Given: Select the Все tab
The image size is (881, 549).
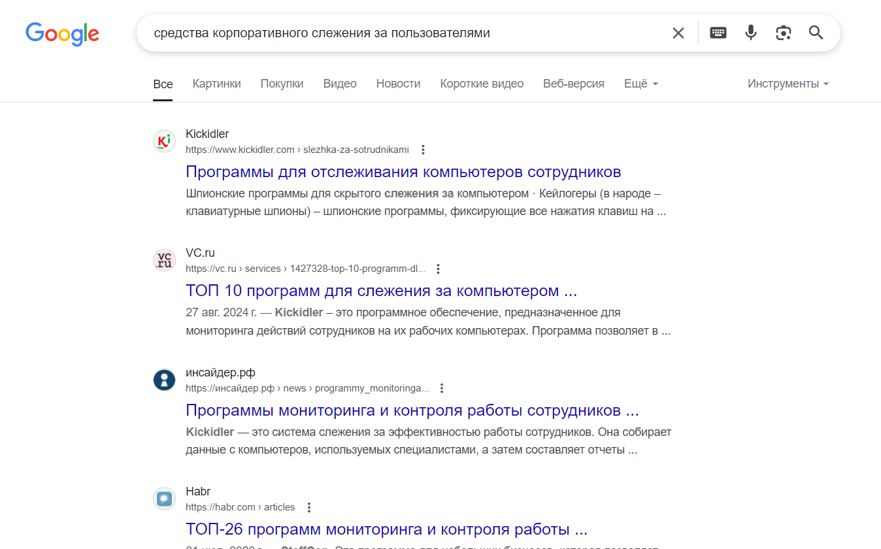Looking at the screenshot, I should pyautogui.click(x=163, y=84).
